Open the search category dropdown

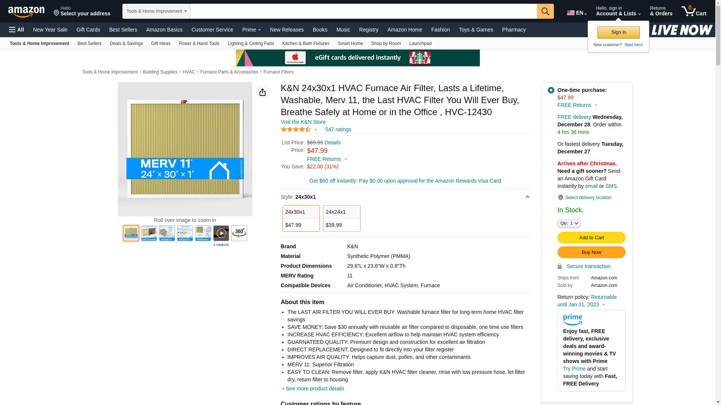pos(156,11)
